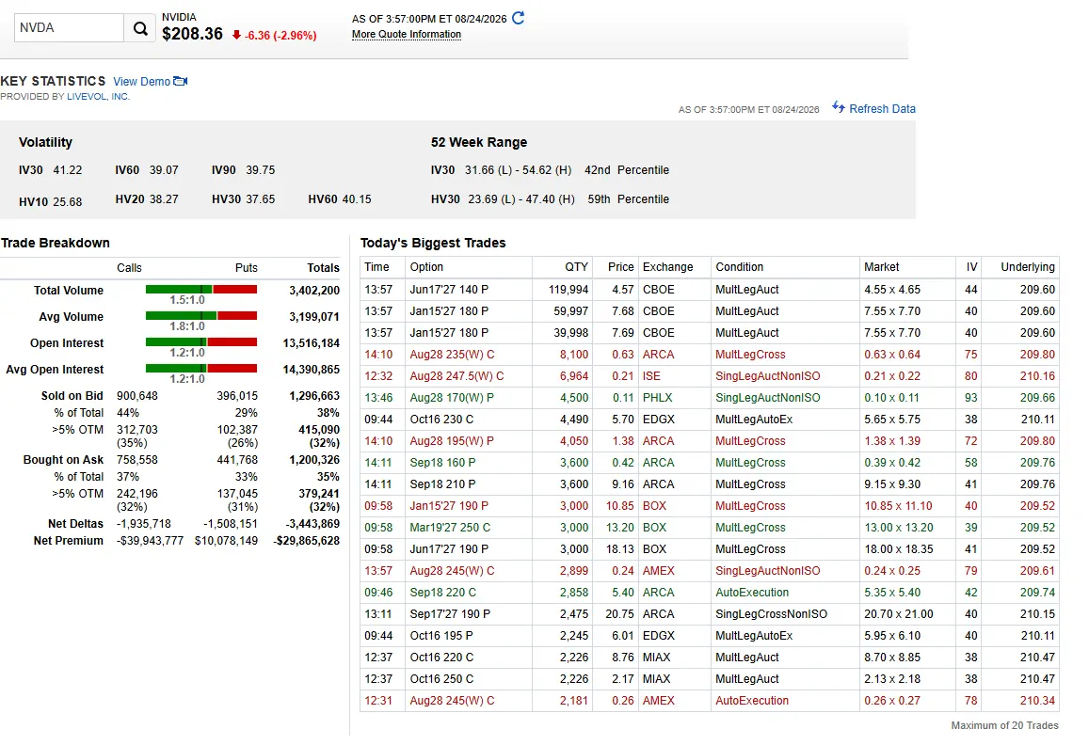Visit the LIVEVOL, INC. provider link
The width and height of the screenshot is (1089, 745).
pos(98,97)
